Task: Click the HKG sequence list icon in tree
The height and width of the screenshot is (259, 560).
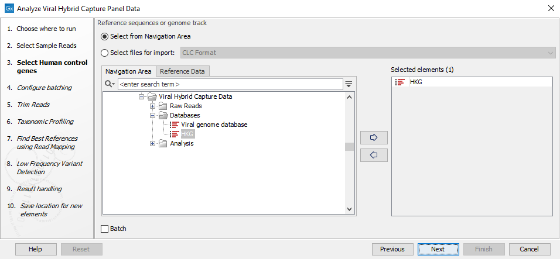Action: click(x=174, y=134)
